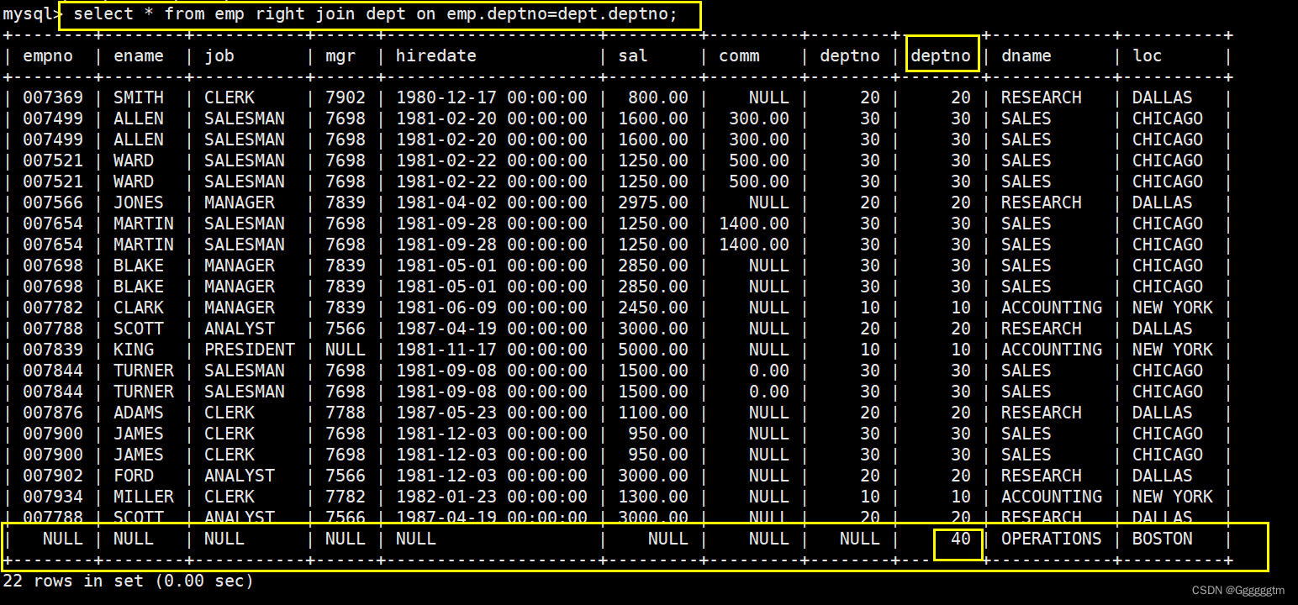The image size is (1298, 605).
Task: Click the ename cell ADAMS
Action: tap(139, 413)
